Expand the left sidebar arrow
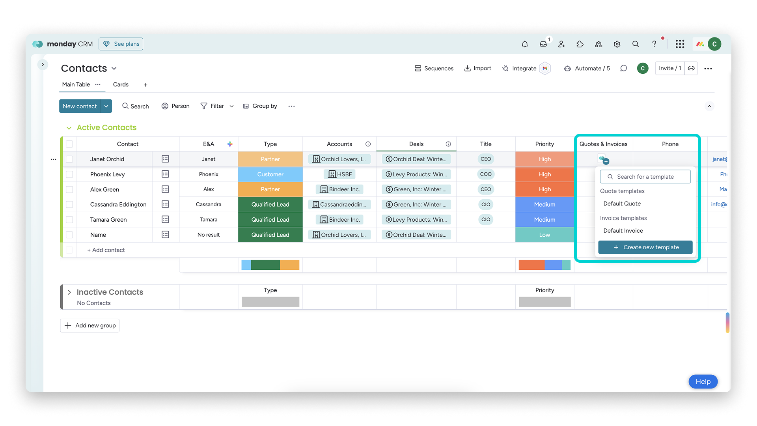The width and height of the screenshot is (757, 426). 43,64
